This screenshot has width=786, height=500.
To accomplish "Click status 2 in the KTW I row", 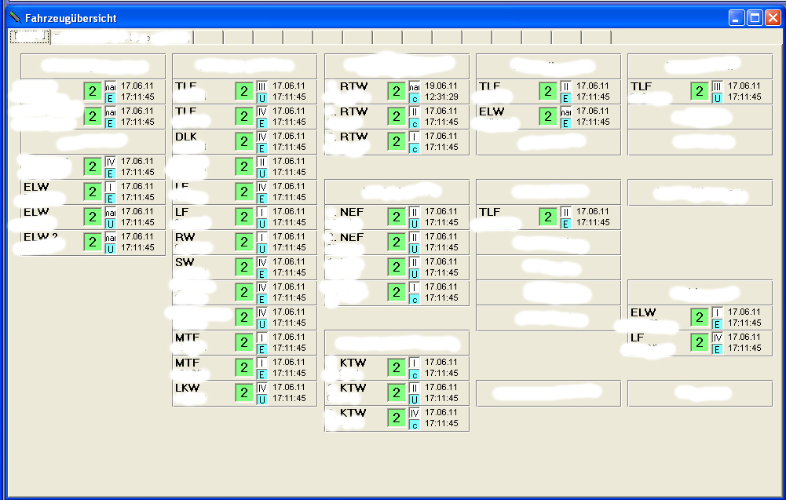I will pos(397,367).
